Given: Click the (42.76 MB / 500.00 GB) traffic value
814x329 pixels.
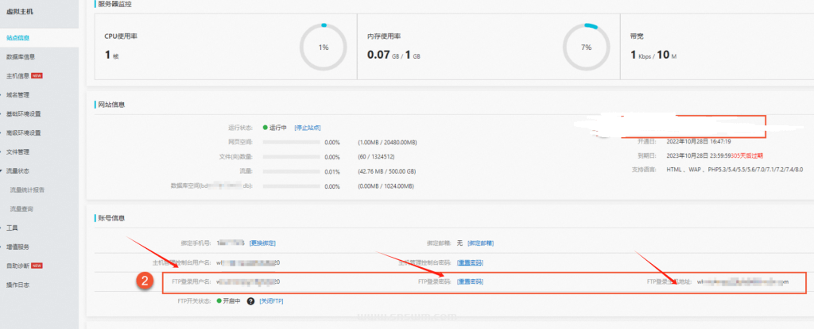Looking at the screenshot, I should [x=386, y=172].
